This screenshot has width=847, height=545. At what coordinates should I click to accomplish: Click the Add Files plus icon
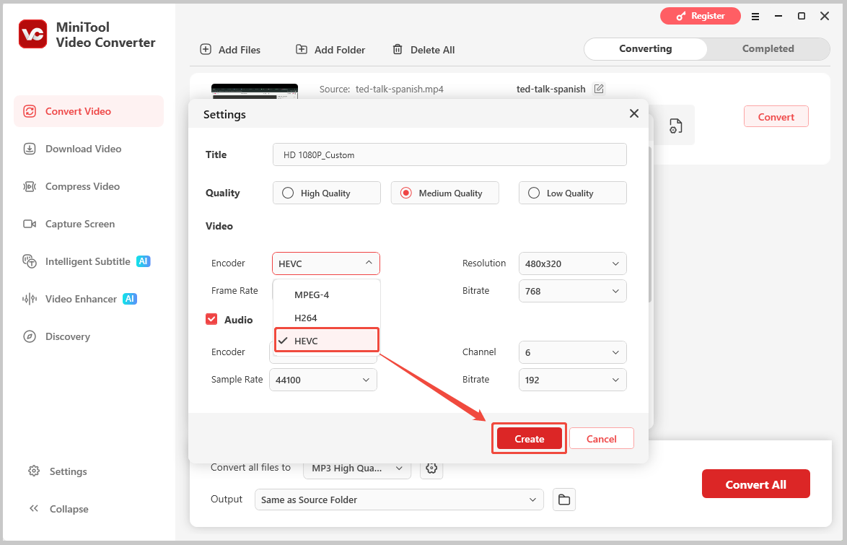tap(206, 49)
